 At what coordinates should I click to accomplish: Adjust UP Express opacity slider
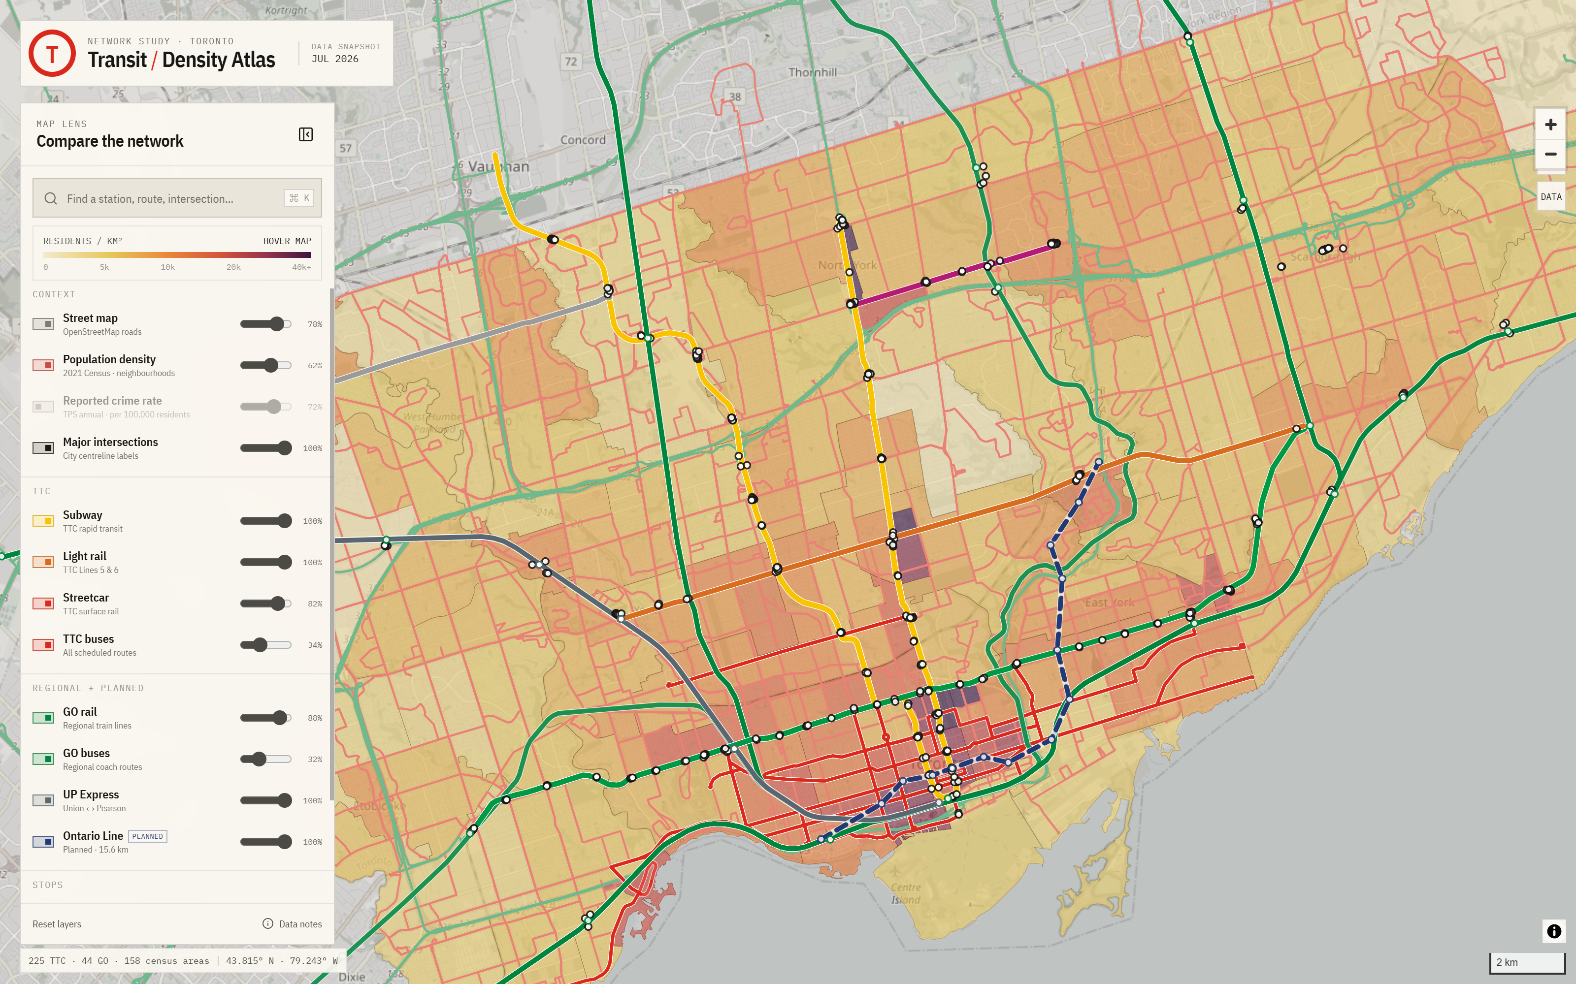tap(265, 800)
